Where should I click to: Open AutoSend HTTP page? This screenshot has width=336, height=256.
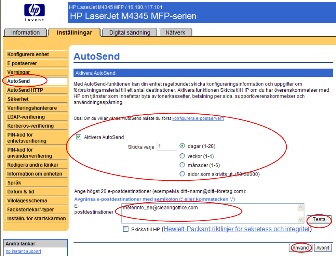[37, 90]
